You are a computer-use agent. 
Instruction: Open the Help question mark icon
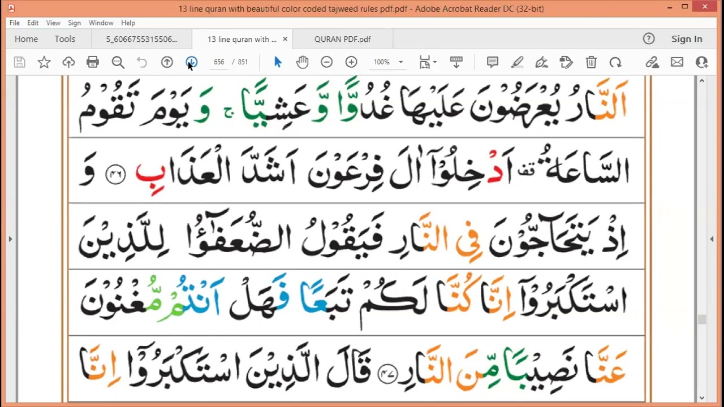click(x=649, y=39)
